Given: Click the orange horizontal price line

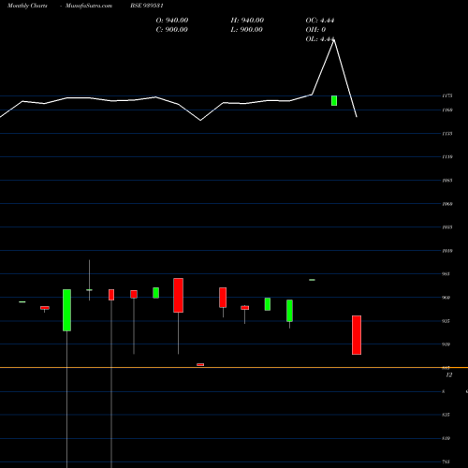Looking at the screenshot, I should 234,368.
